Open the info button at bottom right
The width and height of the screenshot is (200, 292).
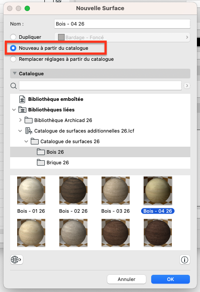pos(185,259)
